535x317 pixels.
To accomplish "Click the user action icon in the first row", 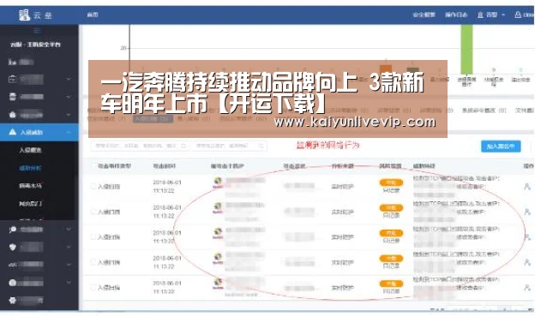I will [527, 187].
